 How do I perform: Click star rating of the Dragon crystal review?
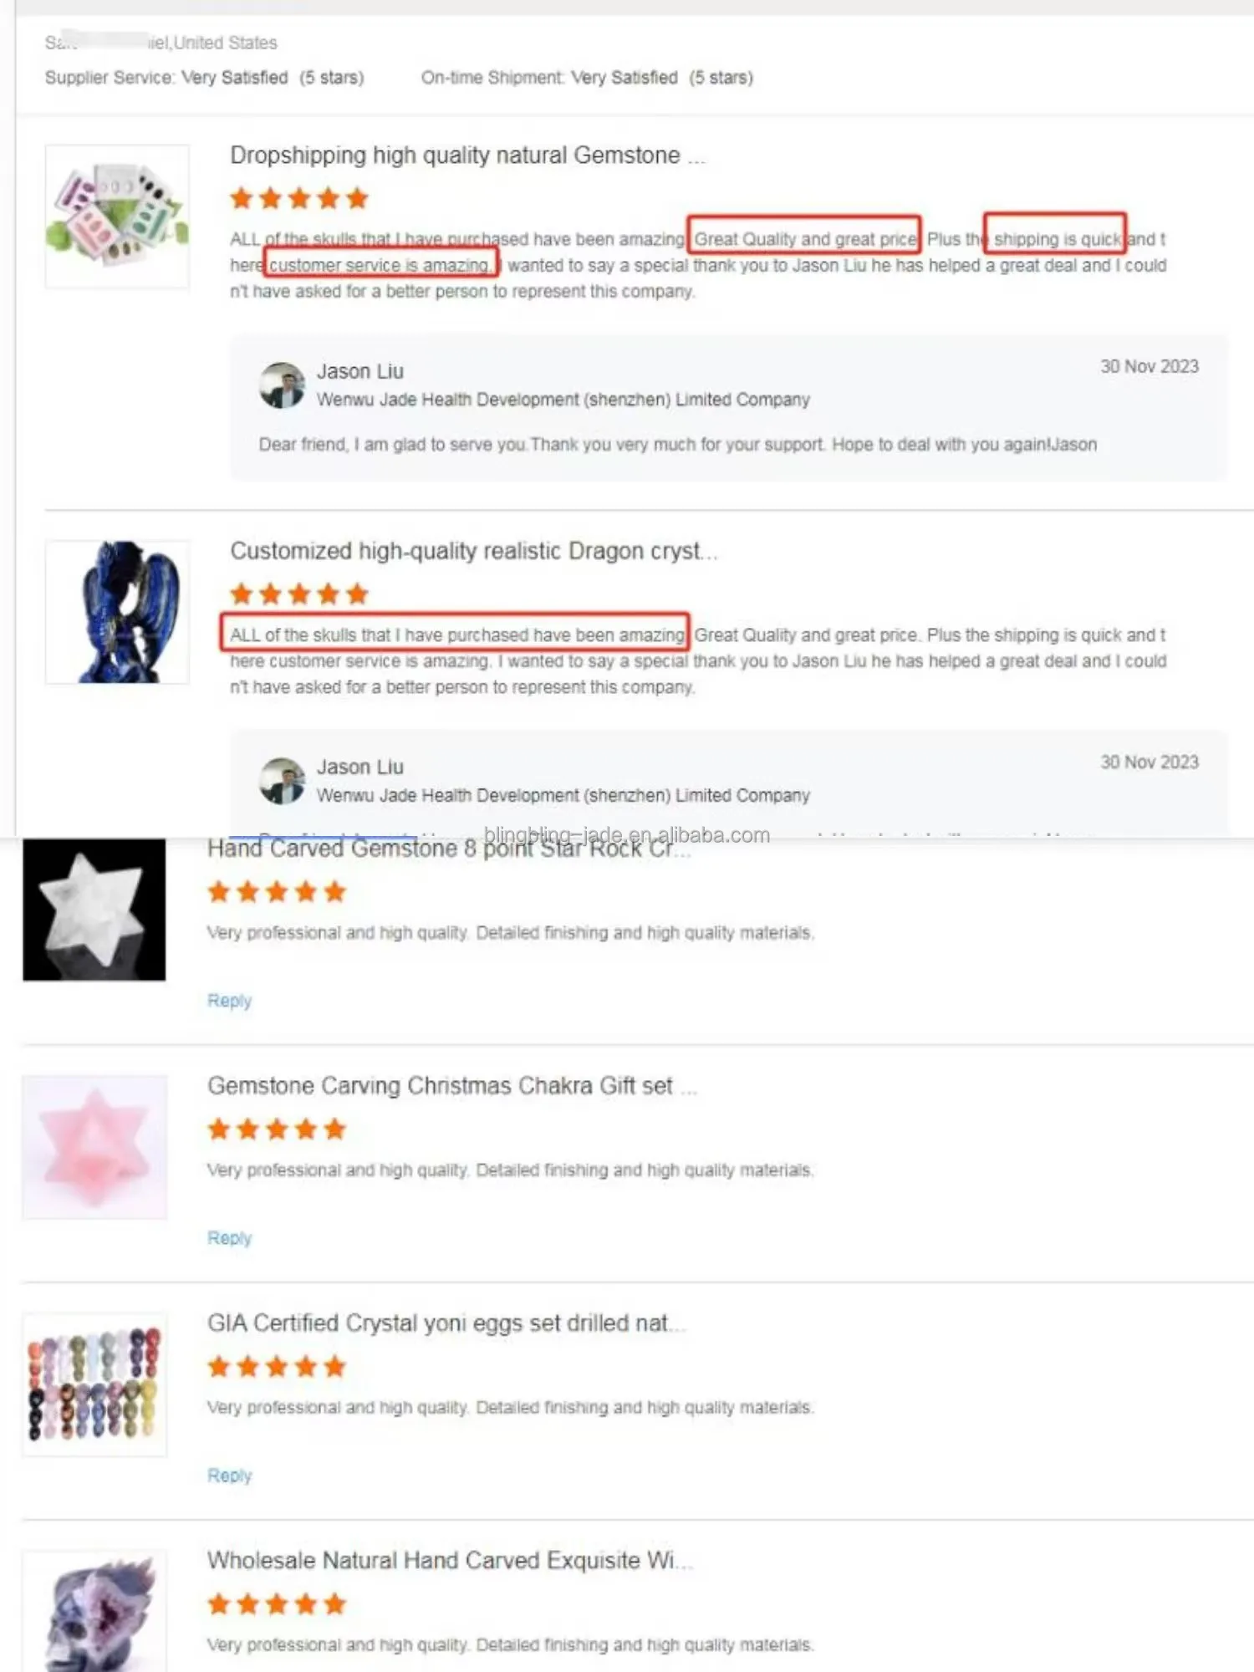click(x=299, y=594)
